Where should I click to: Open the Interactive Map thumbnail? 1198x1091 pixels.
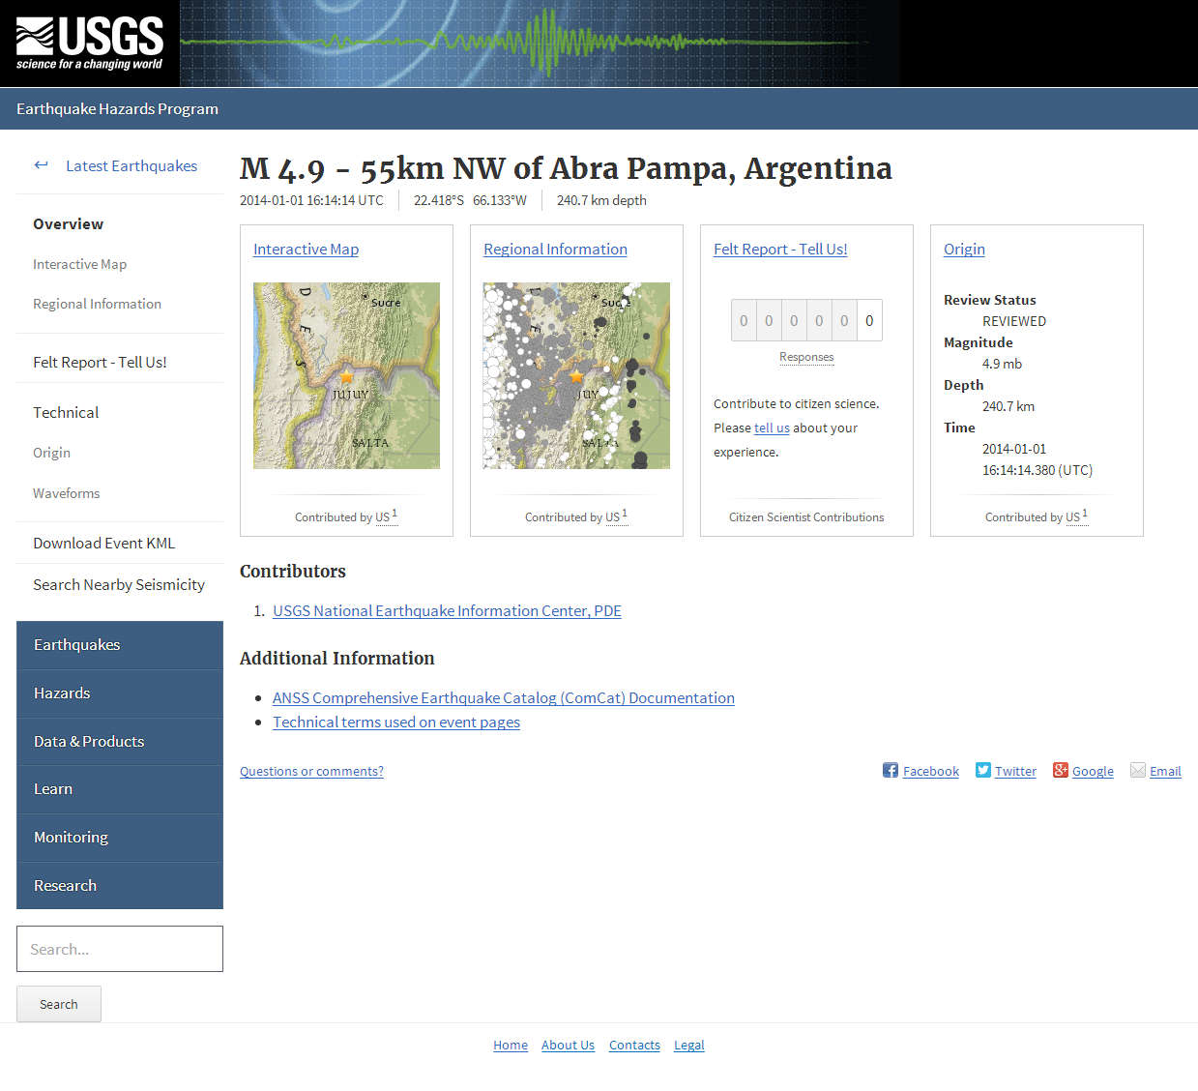click(346, 376)
